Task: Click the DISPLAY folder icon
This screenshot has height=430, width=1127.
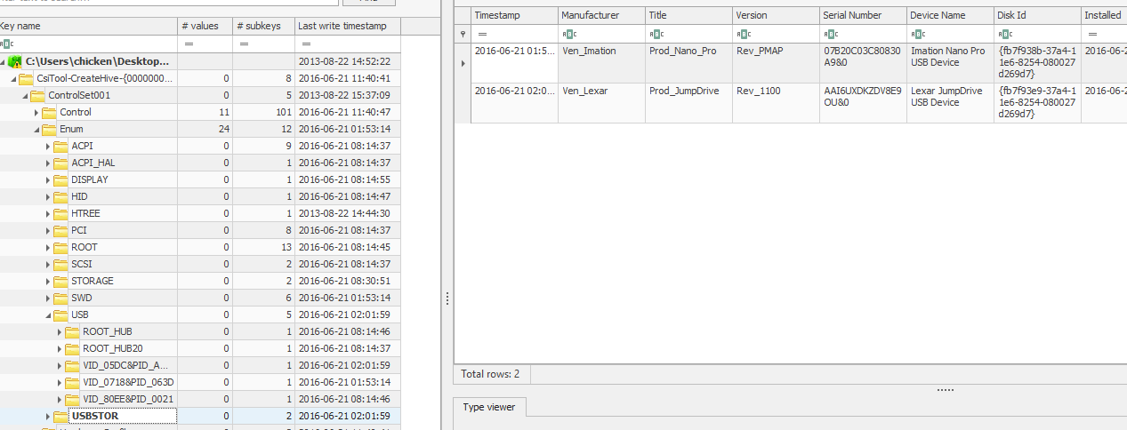Action: (x=60, y=179)
